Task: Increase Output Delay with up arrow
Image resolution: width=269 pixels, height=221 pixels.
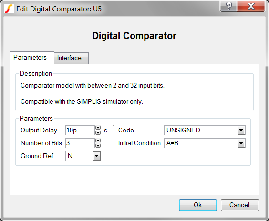Action: (x=98, y=128)
